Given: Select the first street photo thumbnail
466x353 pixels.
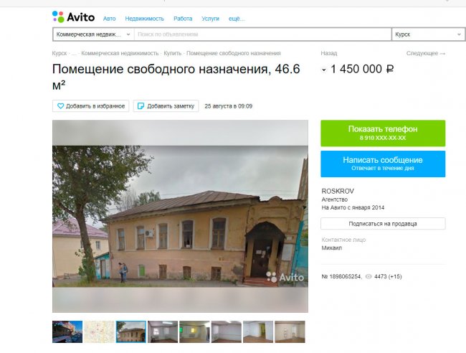Looking at the screenshot, I should point(67,331).
